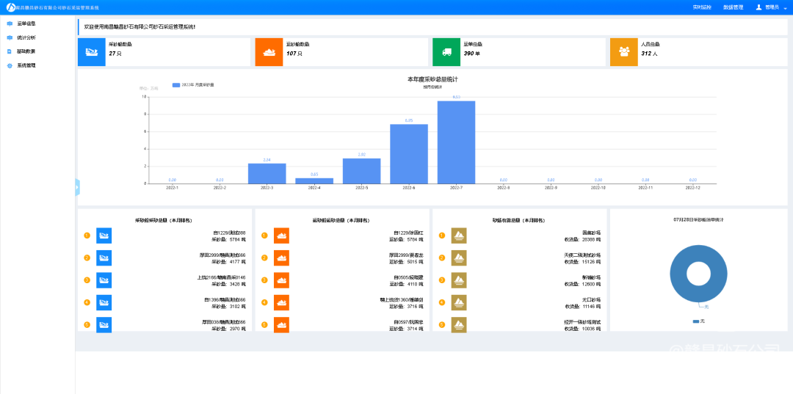Click the orange transport ship icon for 运砂船数量
Image resolution: width=793 pixels, height=394 pixels.
click(x=269, y=52)
